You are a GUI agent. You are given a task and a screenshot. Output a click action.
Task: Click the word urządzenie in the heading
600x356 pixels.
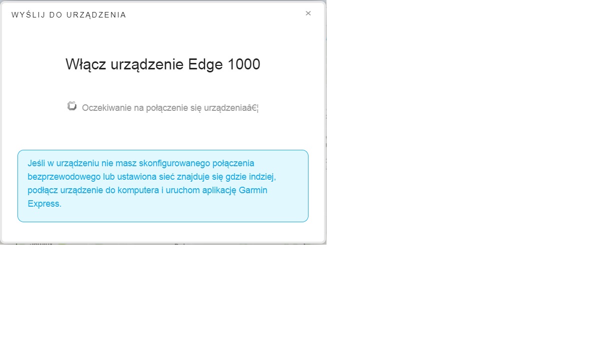tap(146, 65)
